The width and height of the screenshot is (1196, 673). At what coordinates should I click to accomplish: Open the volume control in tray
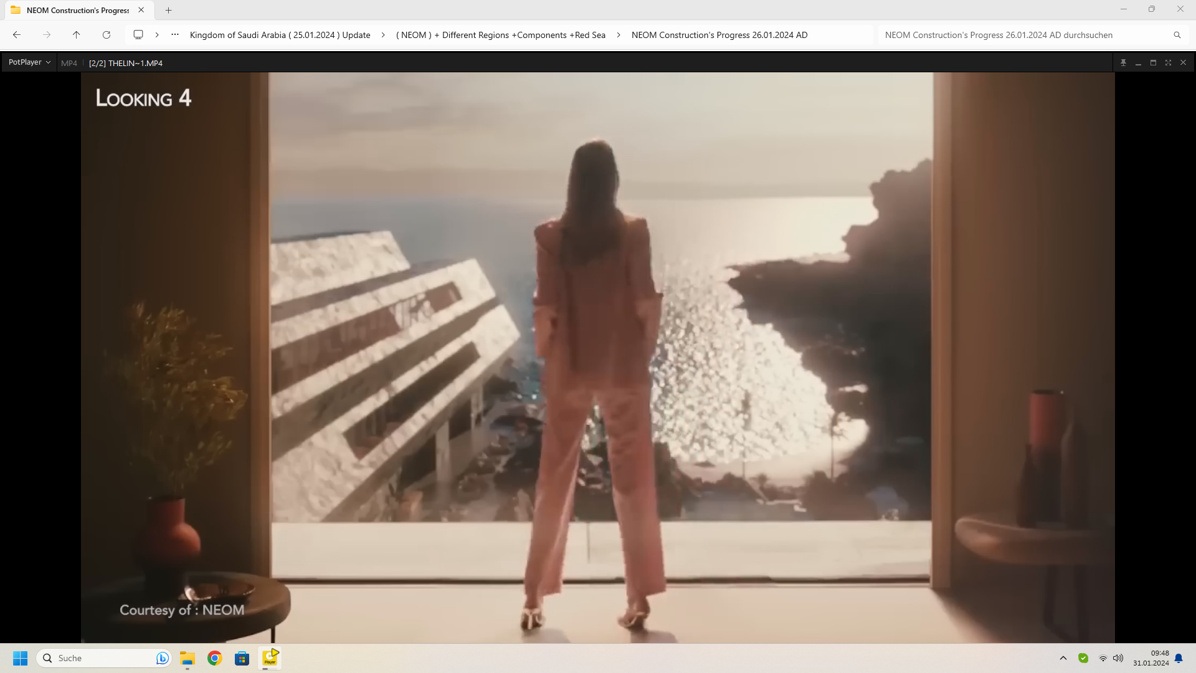pyautogui.click(x=1118, y=658)
